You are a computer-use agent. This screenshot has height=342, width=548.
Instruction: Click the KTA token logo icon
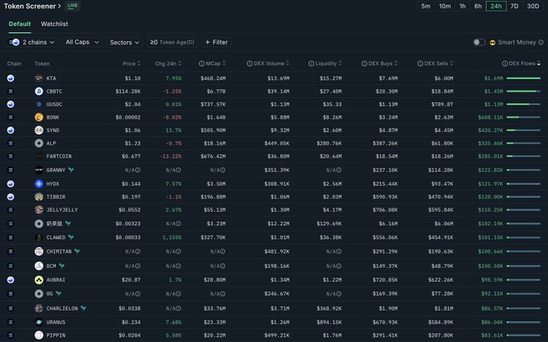point(39,78)
